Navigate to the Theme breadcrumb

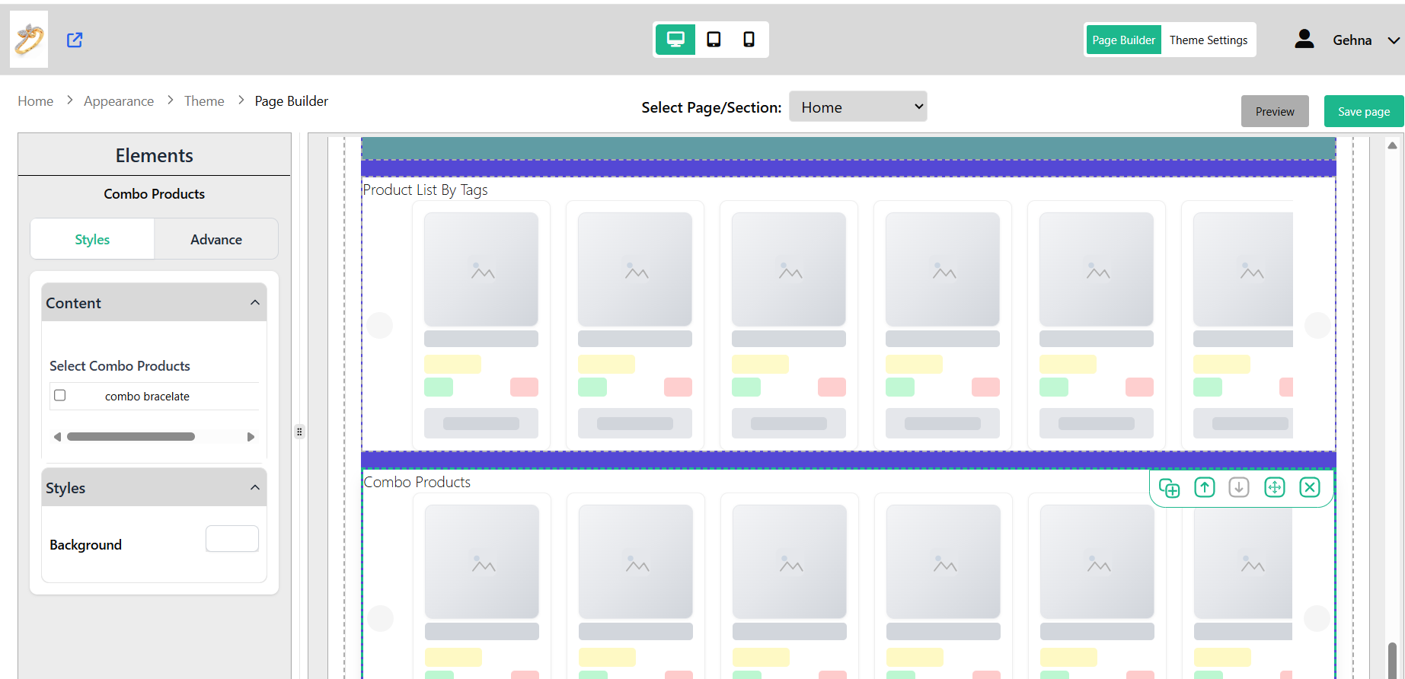(x=204, y=101)
